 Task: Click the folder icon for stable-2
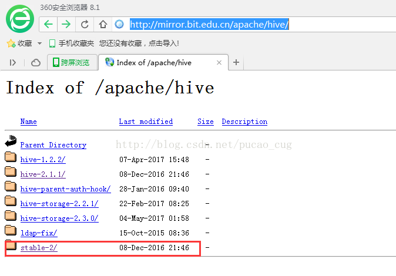(11, 245)
